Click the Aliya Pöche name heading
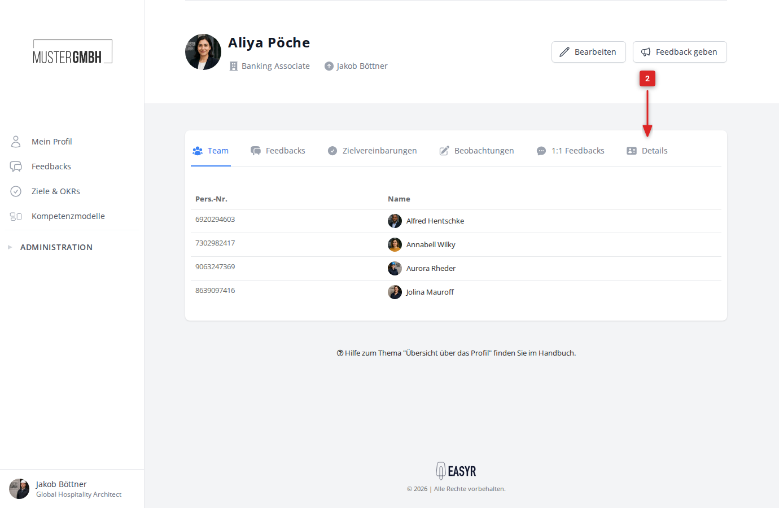 pyautogui.click(x=269, y=43)
